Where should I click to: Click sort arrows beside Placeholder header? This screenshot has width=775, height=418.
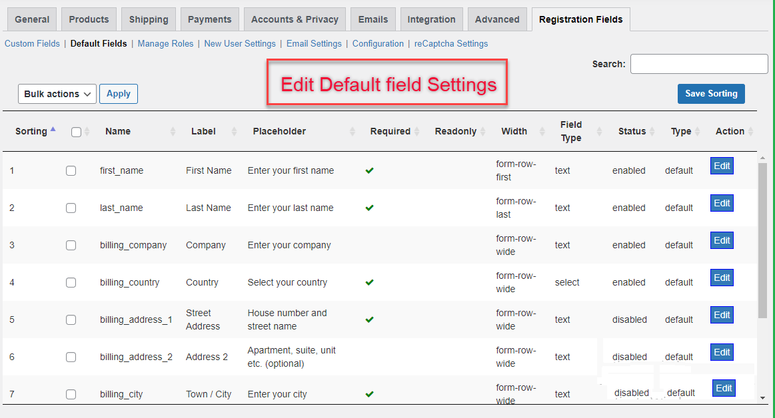tap(353, 132)
